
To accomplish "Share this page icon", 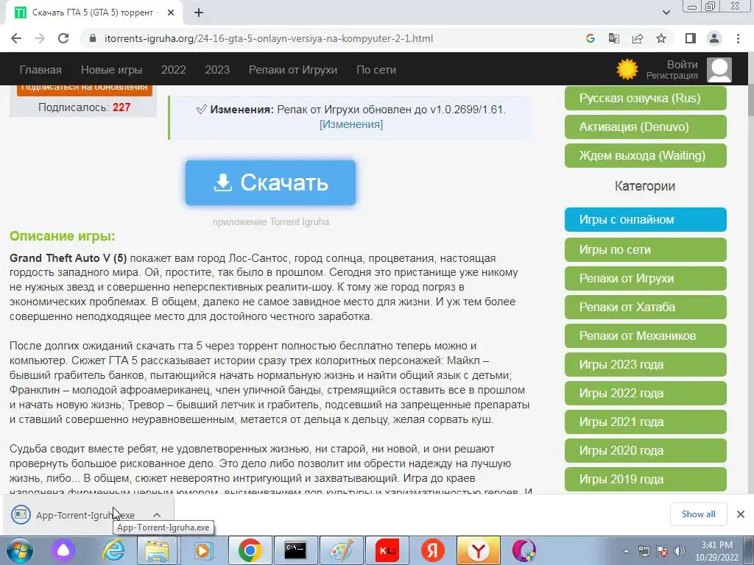I will click(x=638, y=38).
